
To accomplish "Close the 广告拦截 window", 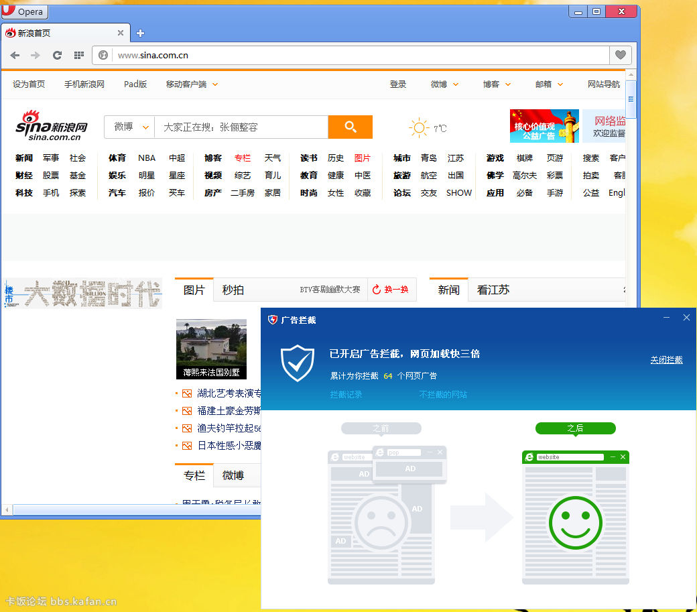I will point(686,317).
